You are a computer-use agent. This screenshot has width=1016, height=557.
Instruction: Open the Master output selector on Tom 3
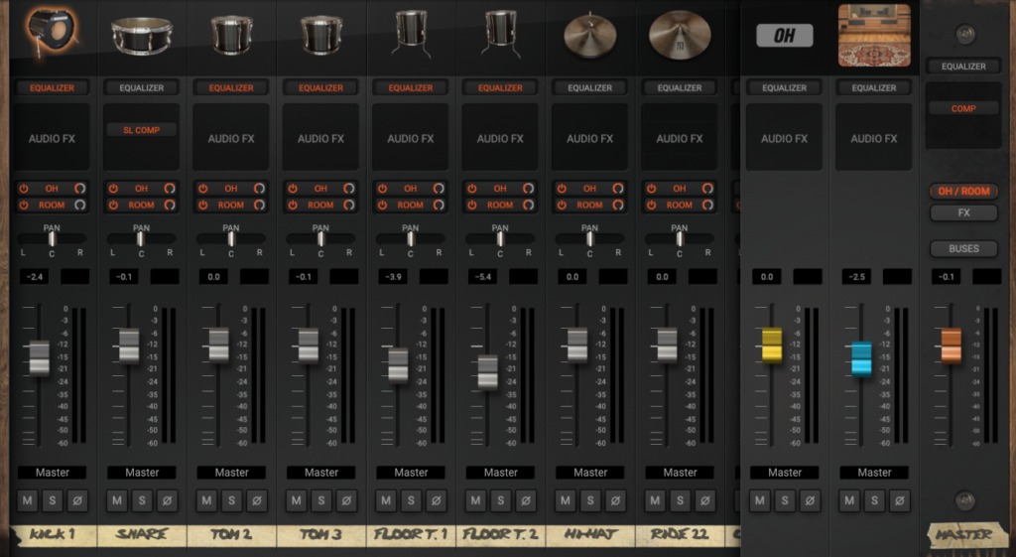(320, 473)
